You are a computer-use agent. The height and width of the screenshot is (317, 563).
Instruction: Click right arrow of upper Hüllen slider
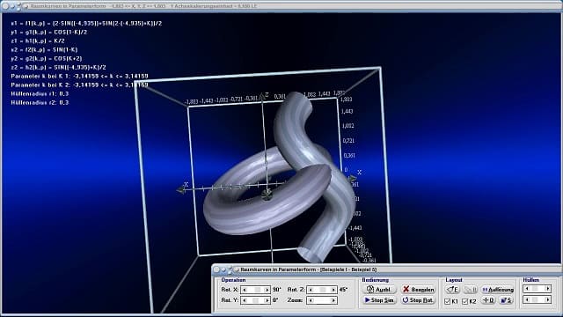547,289
